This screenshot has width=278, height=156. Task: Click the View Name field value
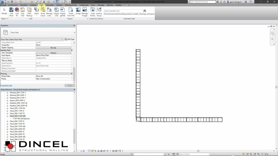pyautogui.click(x=53, y=55)
